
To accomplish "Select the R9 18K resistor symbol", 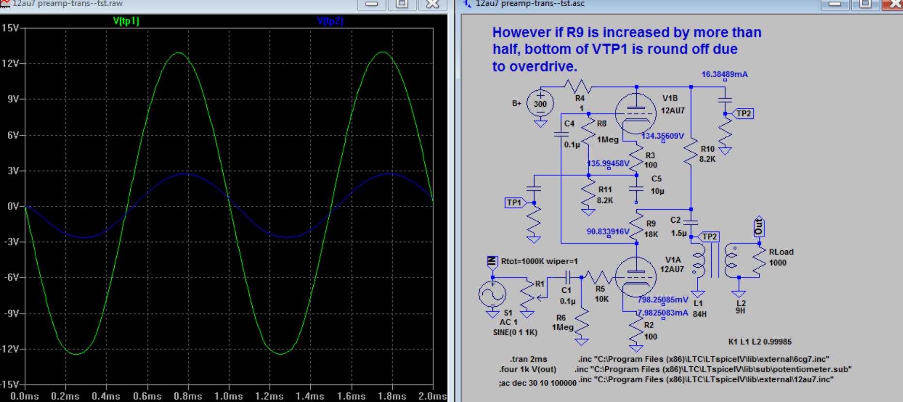I will pyautogui.click(x=636, y=227).
